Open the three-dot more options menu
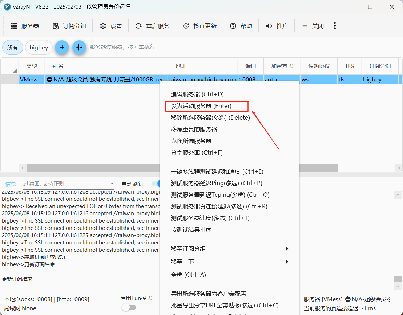The height and width of the screenshot is (315, 403). pyautogui.click(x=335, y=26)
